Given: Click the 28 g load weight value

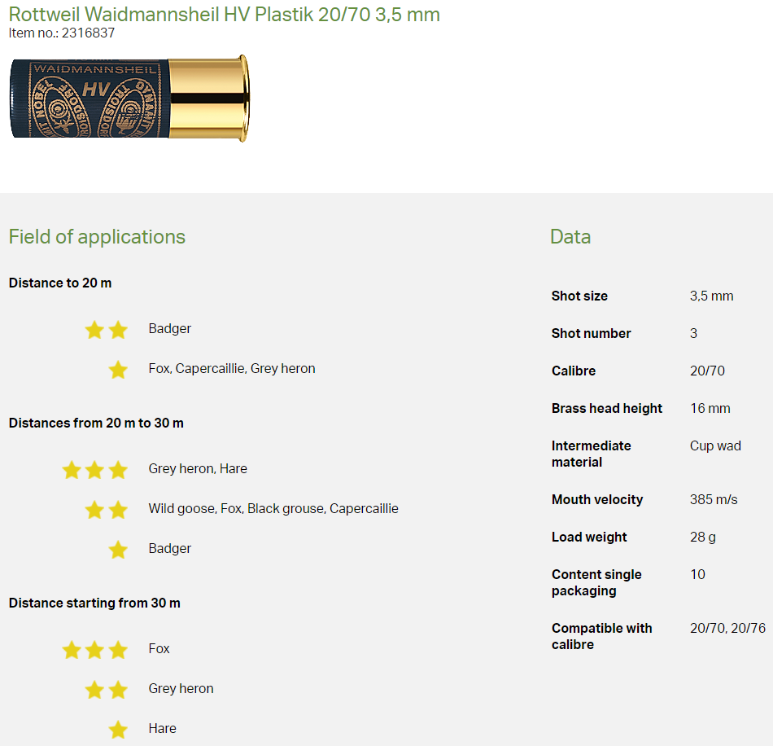Looking at the screenshot, I should click(x=703, y=538).
